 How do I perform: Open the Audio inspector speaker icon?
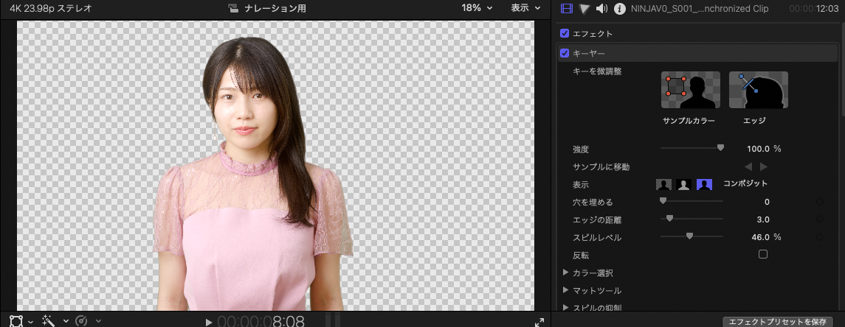pyautogui.click(x=602, y=9)
